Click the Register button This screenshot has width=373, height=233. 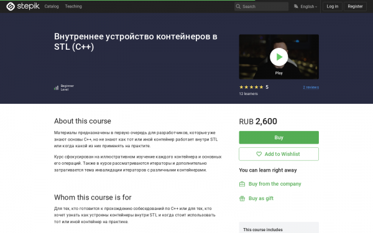pos(355,6)
